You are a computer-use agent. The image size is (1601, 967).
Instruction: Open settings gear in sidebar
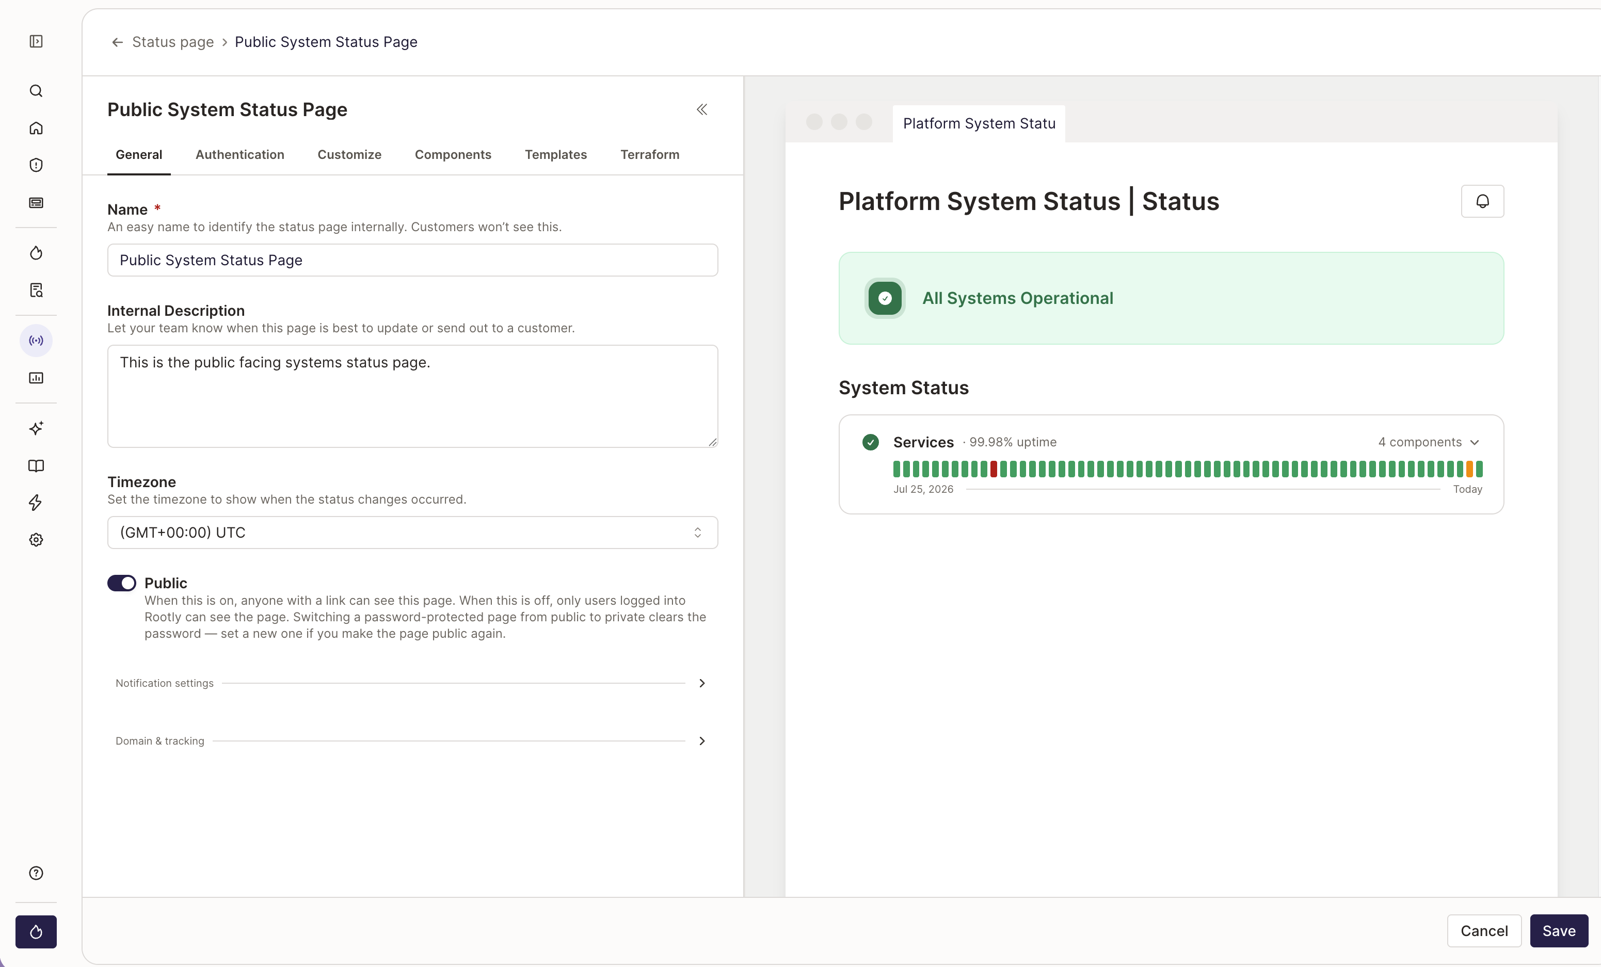click(36, 540)
